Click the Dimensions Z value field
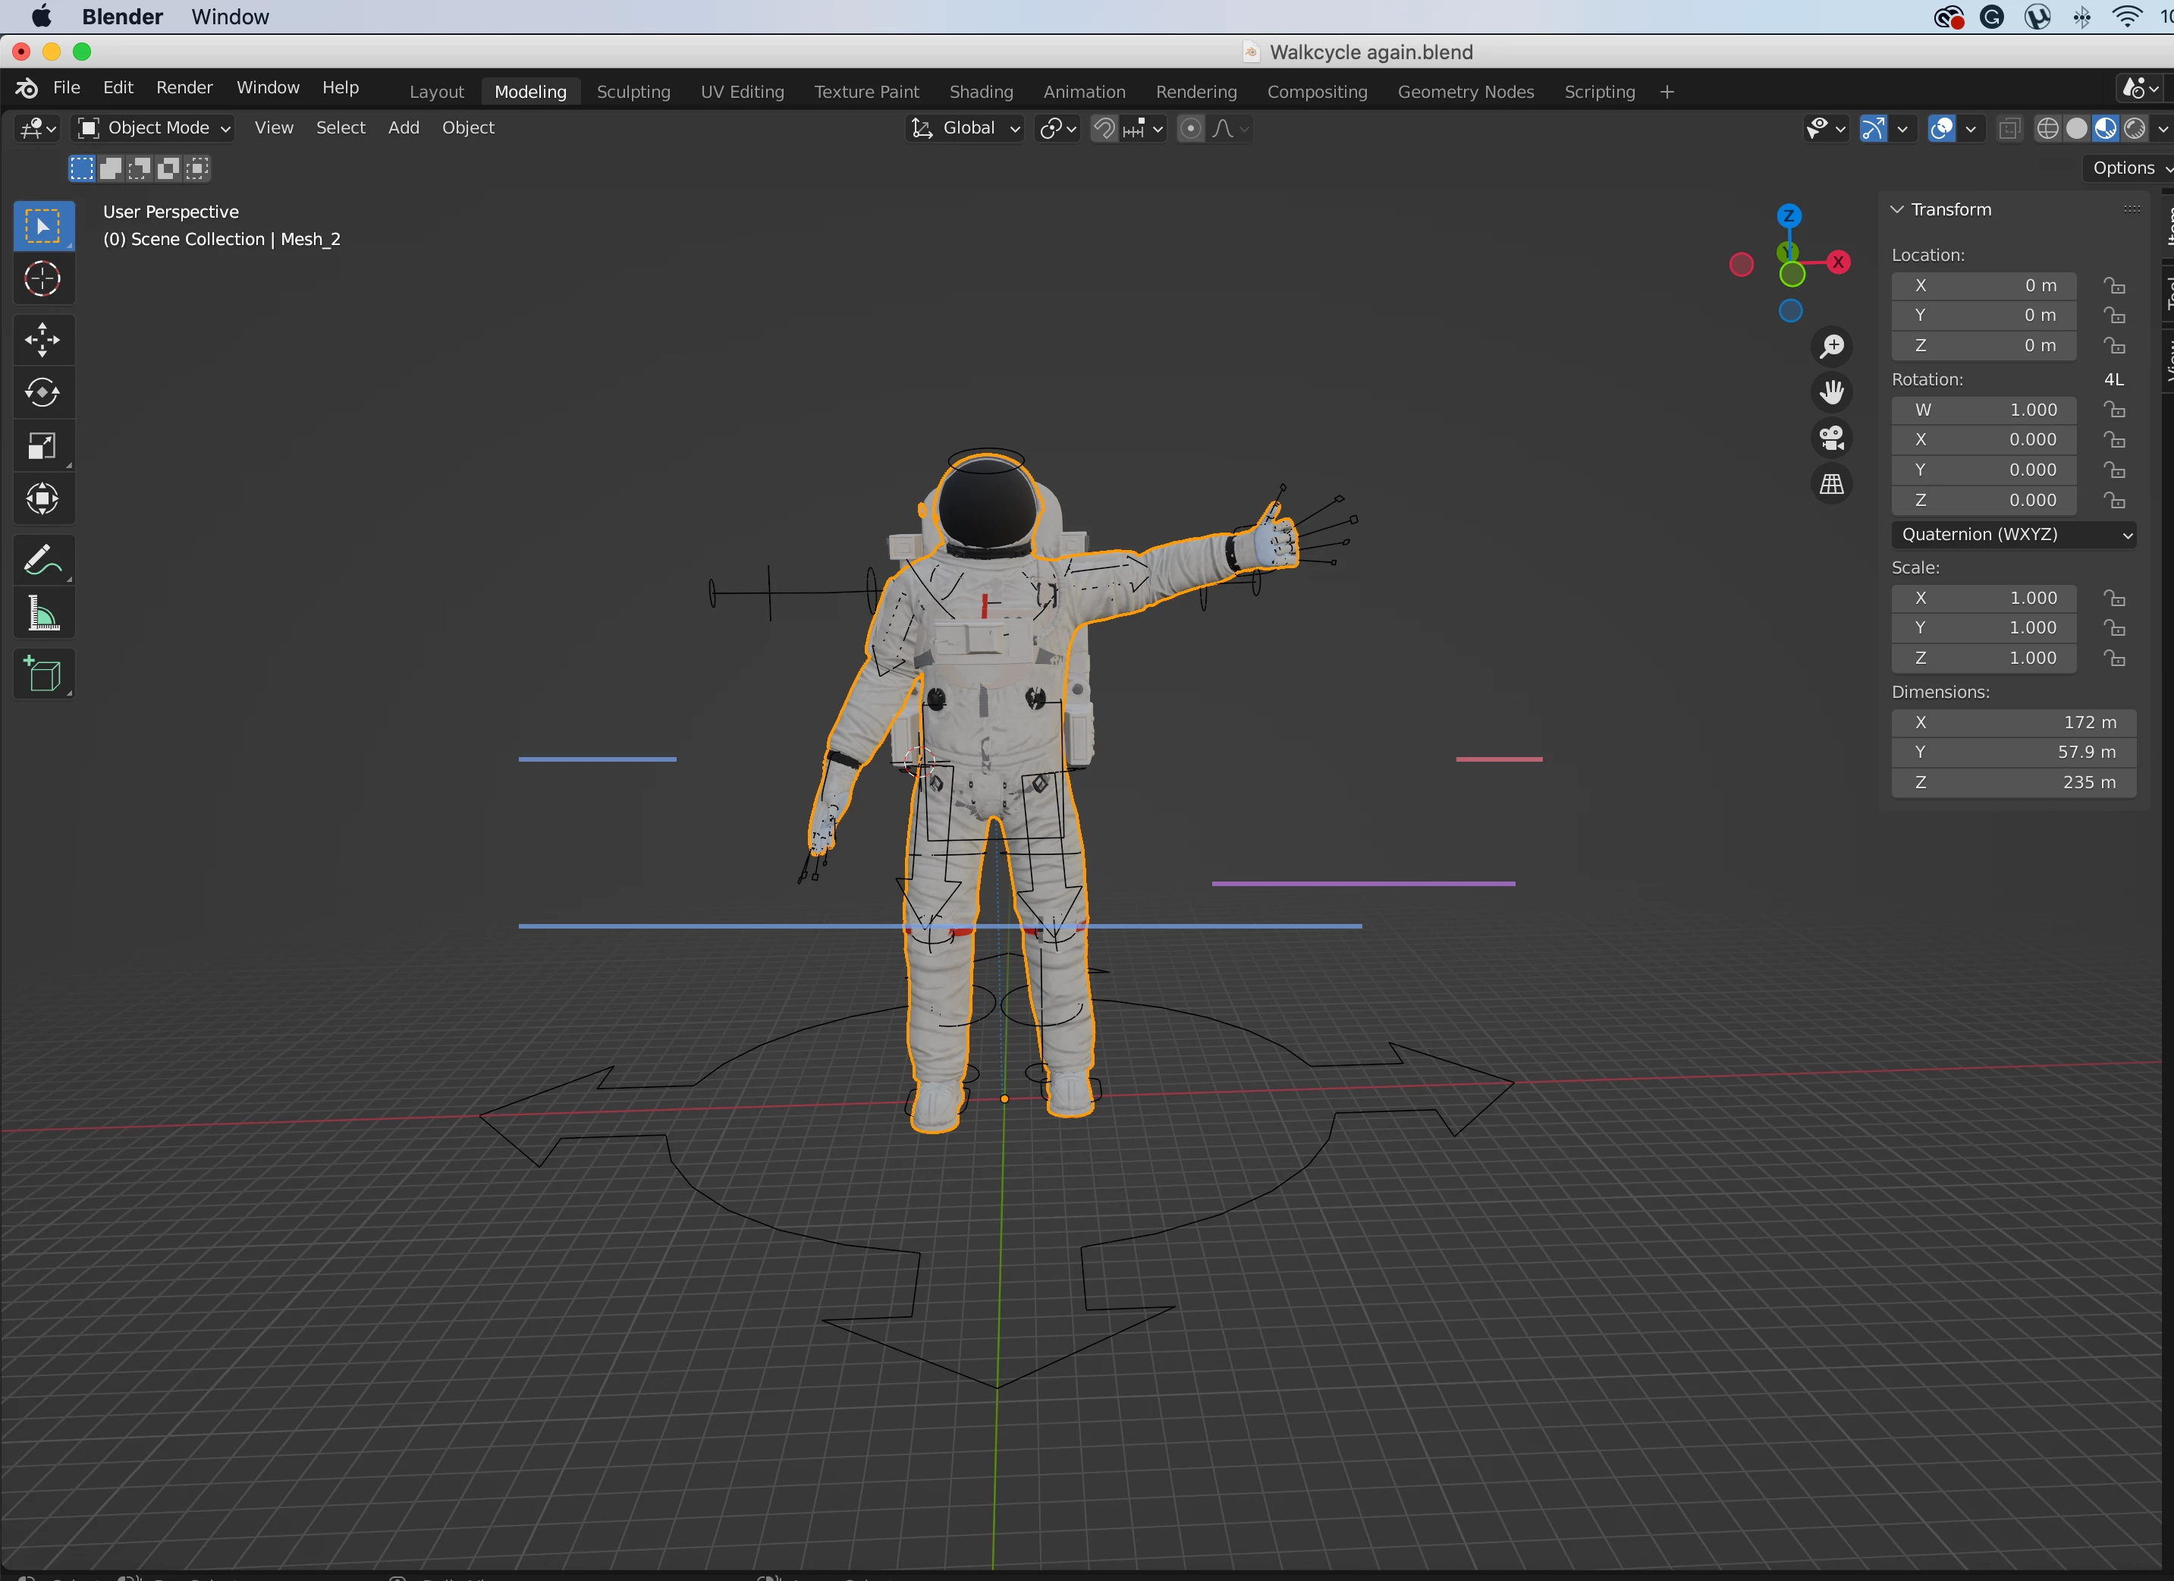 coord(2013,782)
